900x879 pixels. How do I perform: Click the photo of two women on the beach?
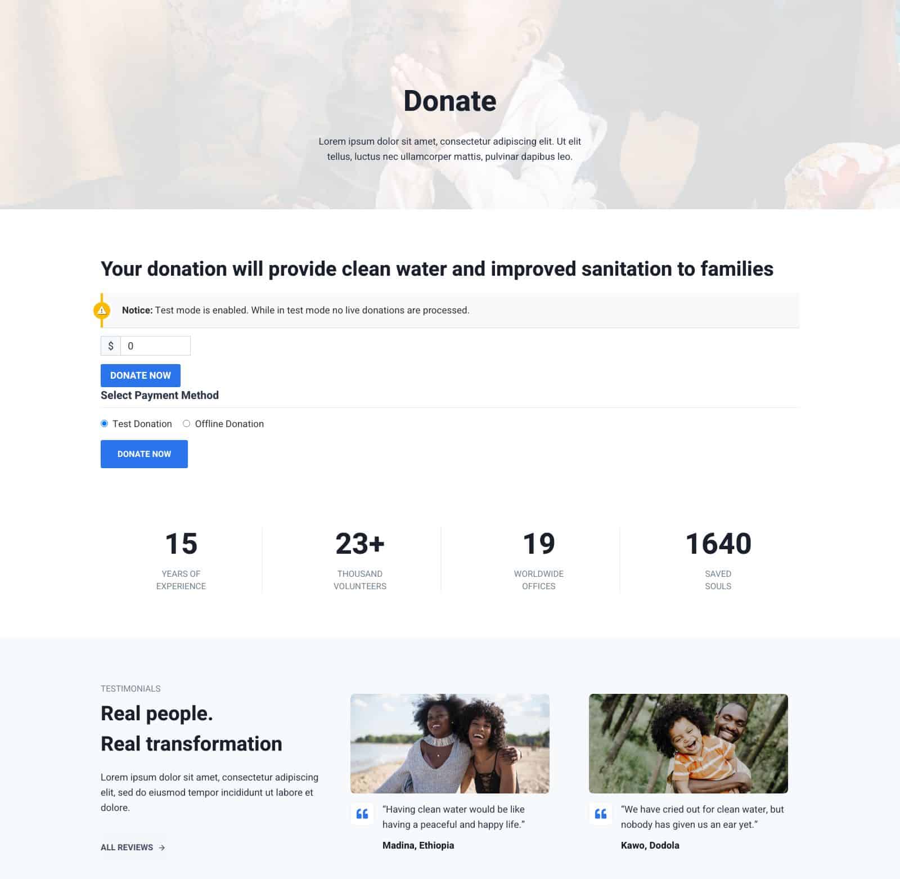[450, 743]
